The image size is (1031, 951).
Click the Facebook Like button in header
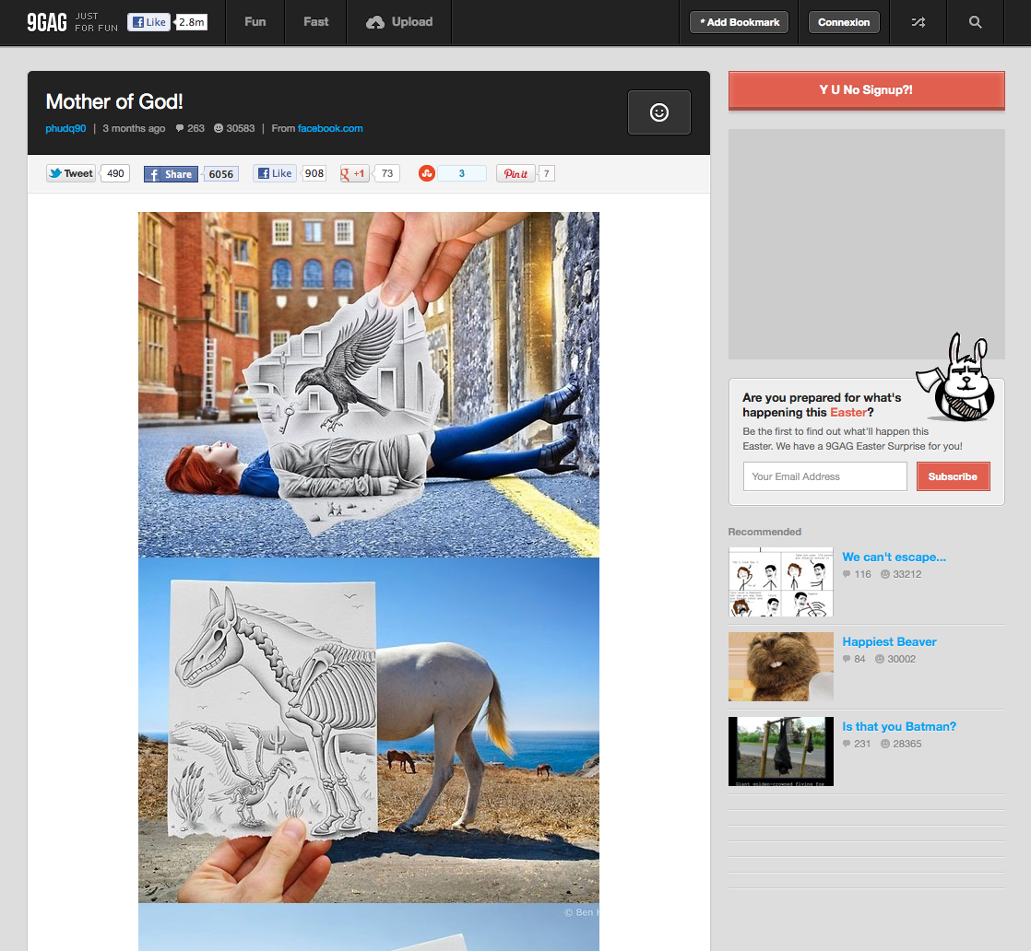coord(148,22)
